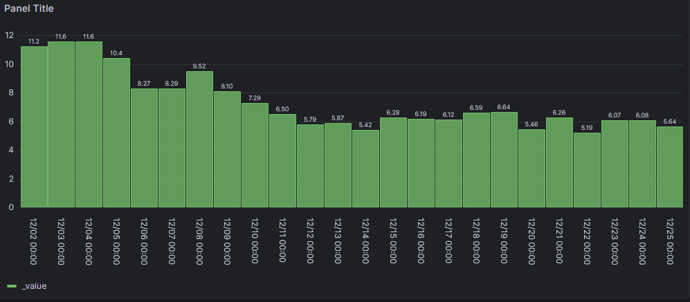Click the bar with value 10.4

(x=117, y=133)
